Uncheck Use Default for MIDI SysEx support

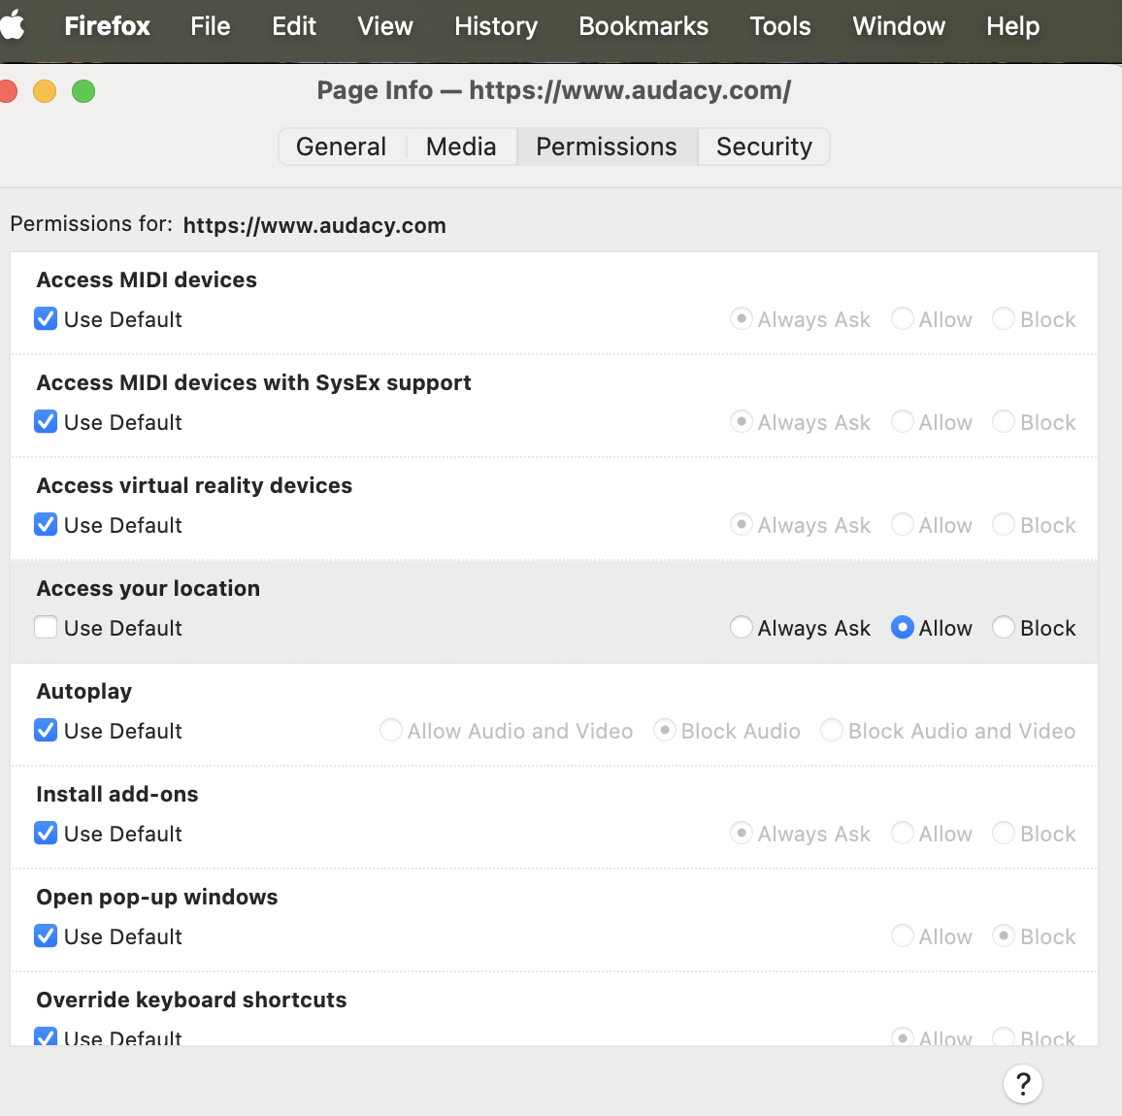click(46, 422)
